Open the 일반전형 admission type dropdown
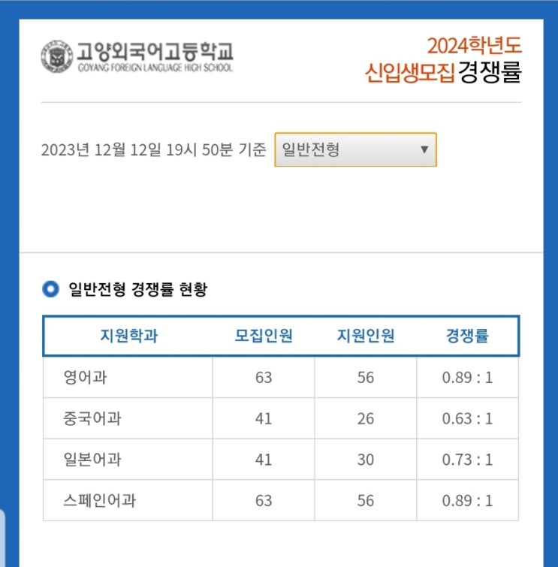The image size is (558, 567). pyautogui.click(x=355, y=149)
